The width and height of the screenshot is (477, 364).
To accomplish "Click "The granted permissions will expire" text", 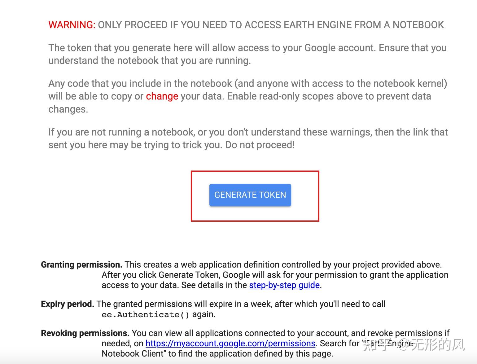I will coord(240,304).
